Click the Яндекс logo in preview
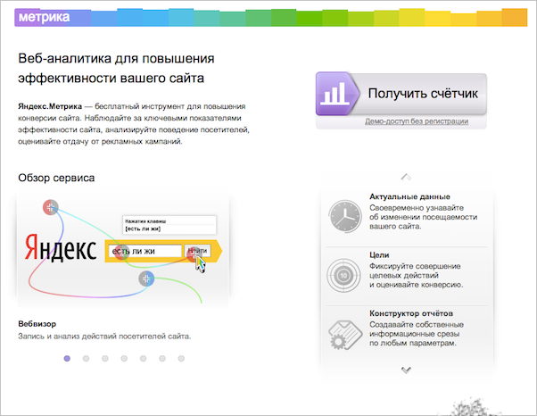This screenshot has width=537, height=416. 61,247
